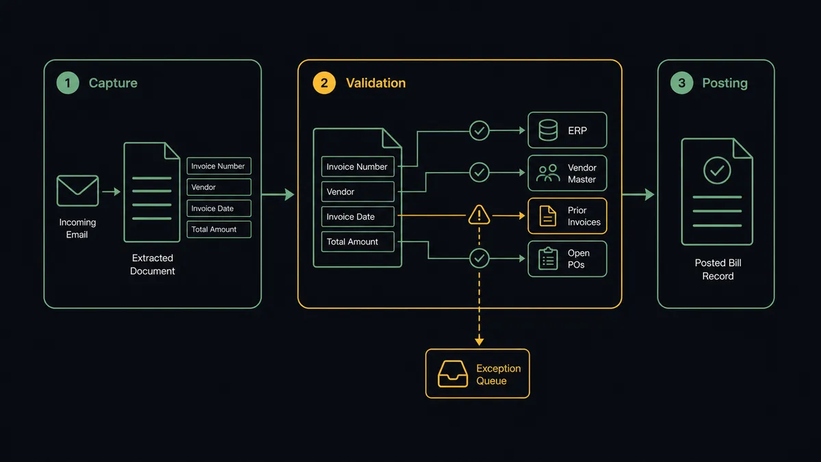Click the checkmark on the ERP line
Viewport: 821px width, 462px height.
[x=480, y=130]
